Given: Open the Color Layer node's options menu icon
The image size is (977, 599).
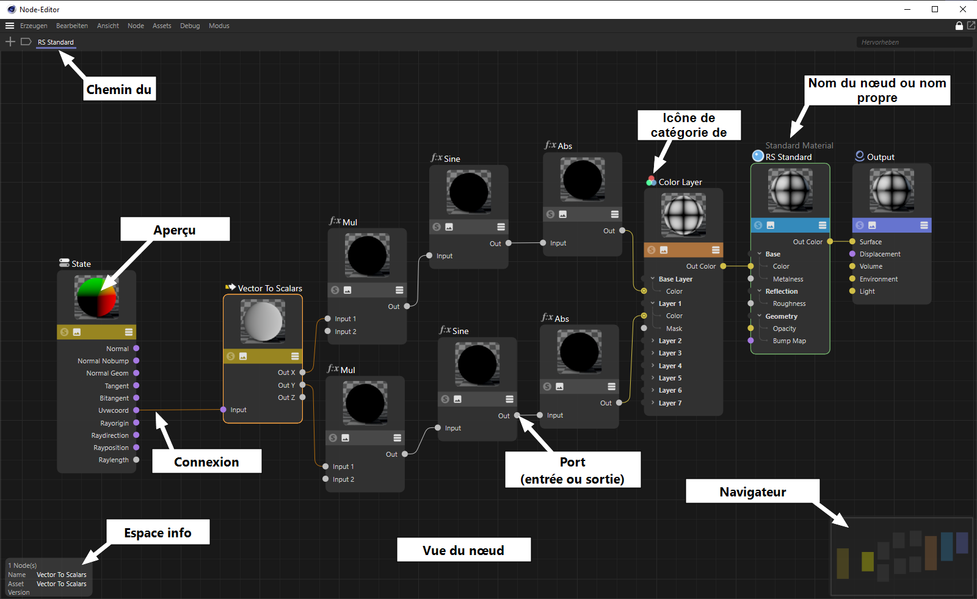Looking at the screenshot, I should [x=716, y=250].
